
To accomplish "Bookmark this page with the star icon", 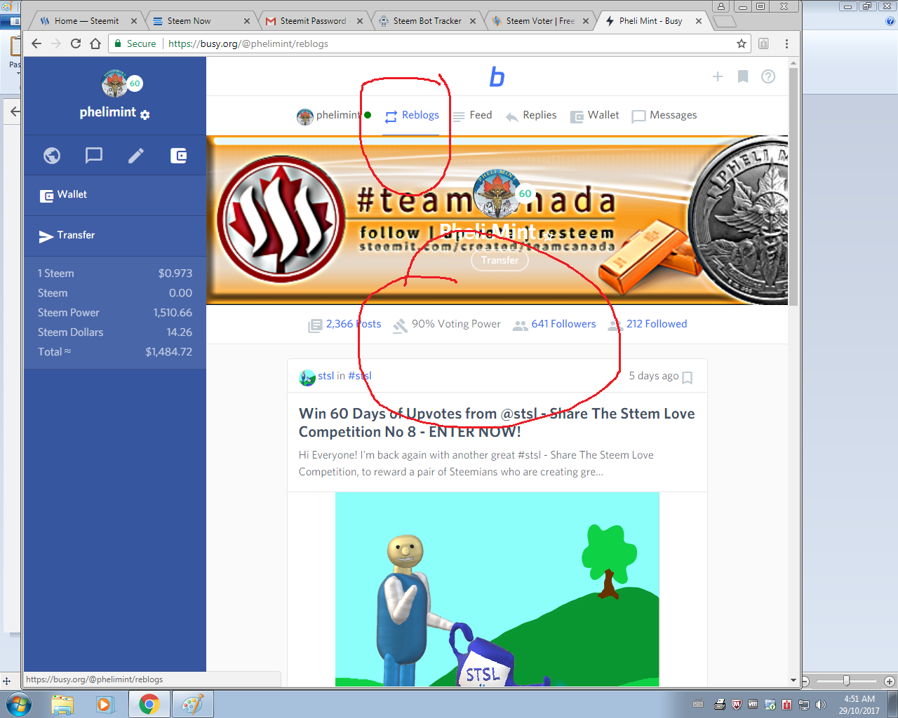I will point(742,43).
